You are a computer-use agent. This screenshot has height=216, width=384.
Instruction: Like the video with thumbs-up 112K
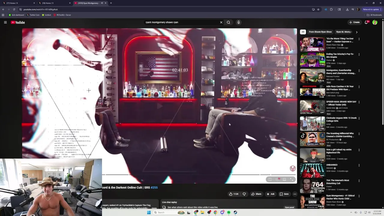tap(234, 194)
